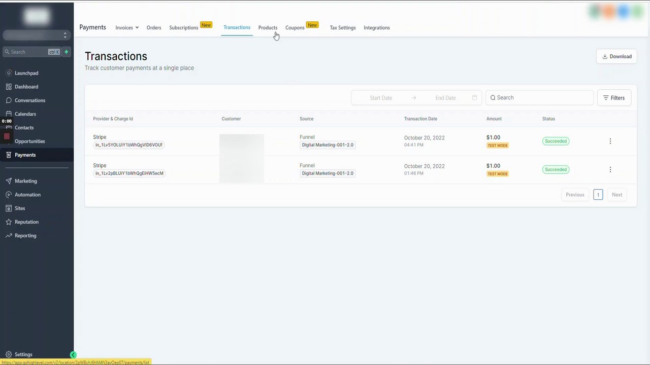Open the Products tab
This screenshot has width=650, height=365.
[x=268, y=28]
